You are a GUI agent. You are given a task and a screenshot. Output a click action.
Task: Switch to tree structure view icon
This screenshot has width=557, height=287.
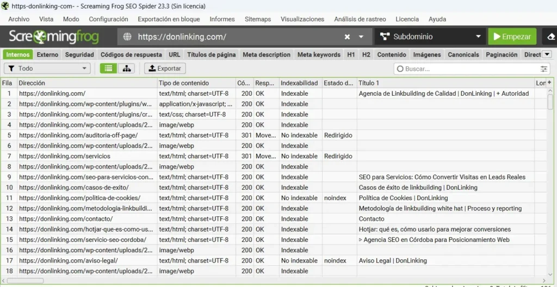point(126,68)
